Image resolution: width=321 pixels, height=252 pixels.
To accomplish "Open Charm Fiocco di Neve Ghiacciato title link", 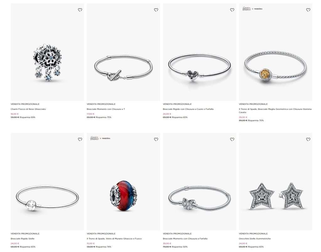I will click(28, 109).
